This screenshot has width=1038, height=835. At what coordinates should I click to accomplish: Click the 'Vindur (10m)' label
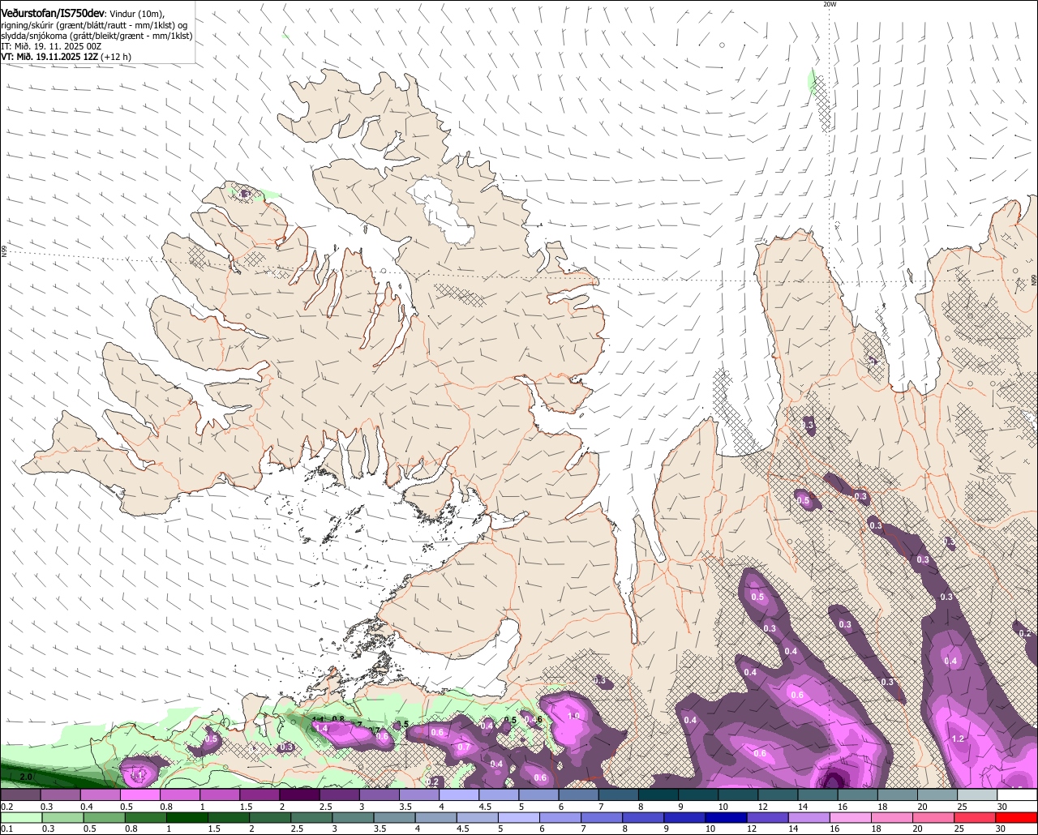click(x=137, y=14)
